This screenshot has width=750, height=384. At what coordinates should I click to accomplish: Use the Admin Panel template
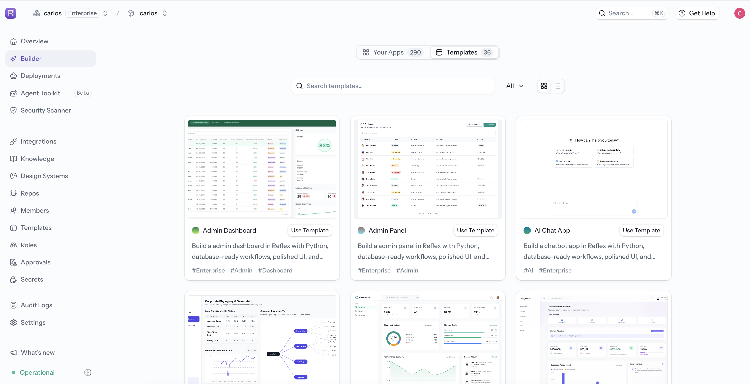click(x=475, y=230)
